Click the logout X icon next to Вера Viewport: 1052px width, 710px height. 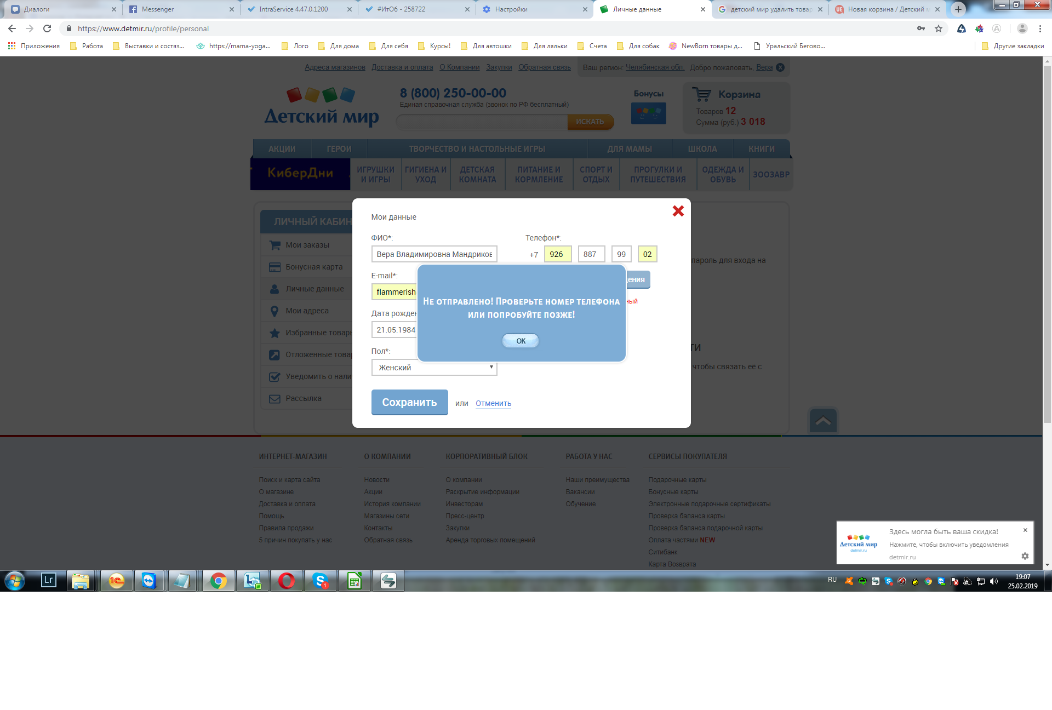pyautogui.click(x=780, y=67)
